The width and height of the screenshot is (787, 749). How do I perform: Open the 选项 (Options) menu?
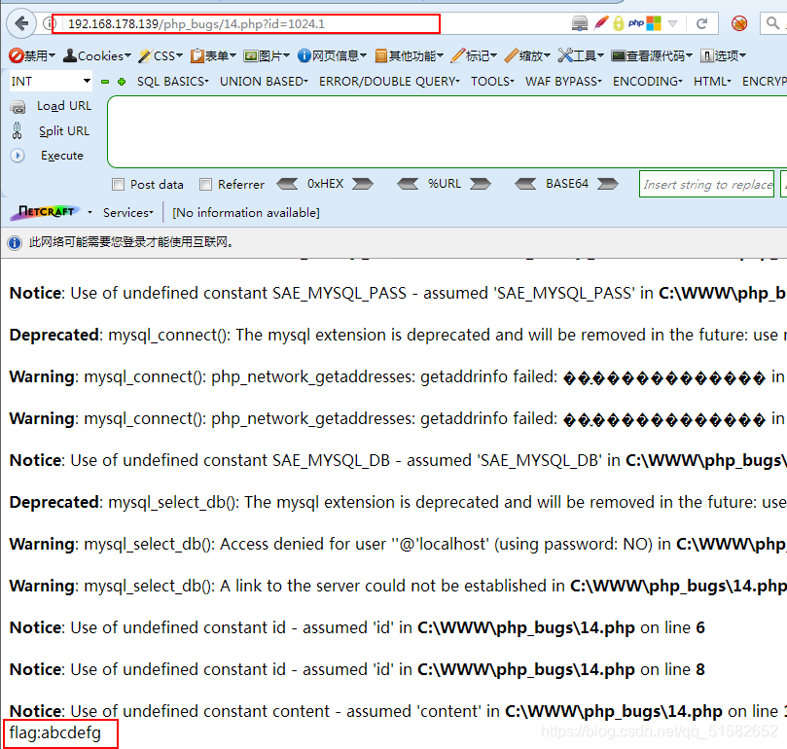point(723,55)
